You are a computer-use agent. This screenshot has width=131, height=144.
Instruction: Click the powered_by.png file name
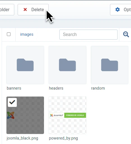(63, 138)
